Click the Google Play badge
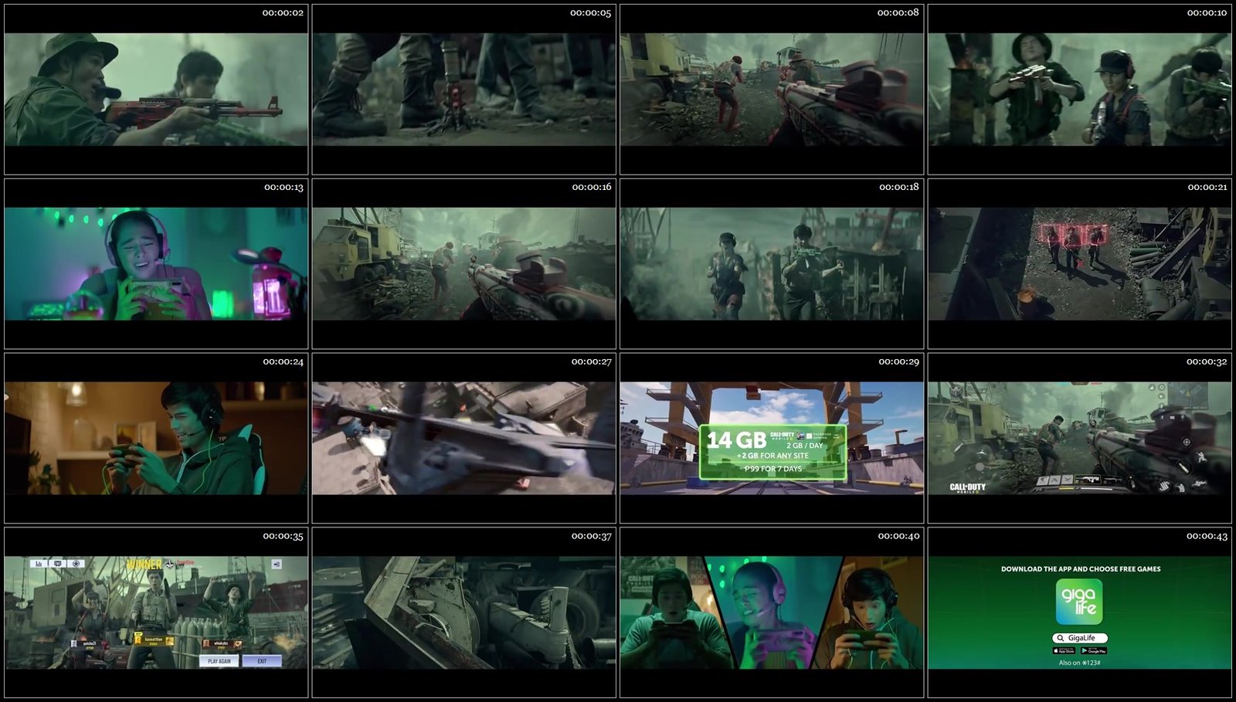Viewport: 1236px width, 702px height. pyautogui.click(x=1094, y=651)
